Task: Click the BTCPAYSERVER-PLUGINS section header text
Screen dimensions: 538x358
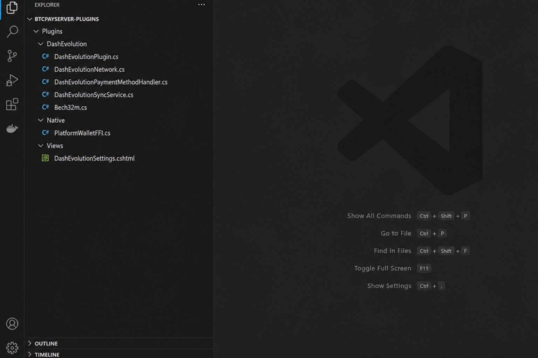Action: [x=67, y=19]
